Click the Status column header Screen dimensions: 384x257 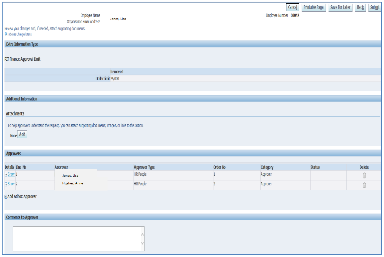[x=315, y=167]
